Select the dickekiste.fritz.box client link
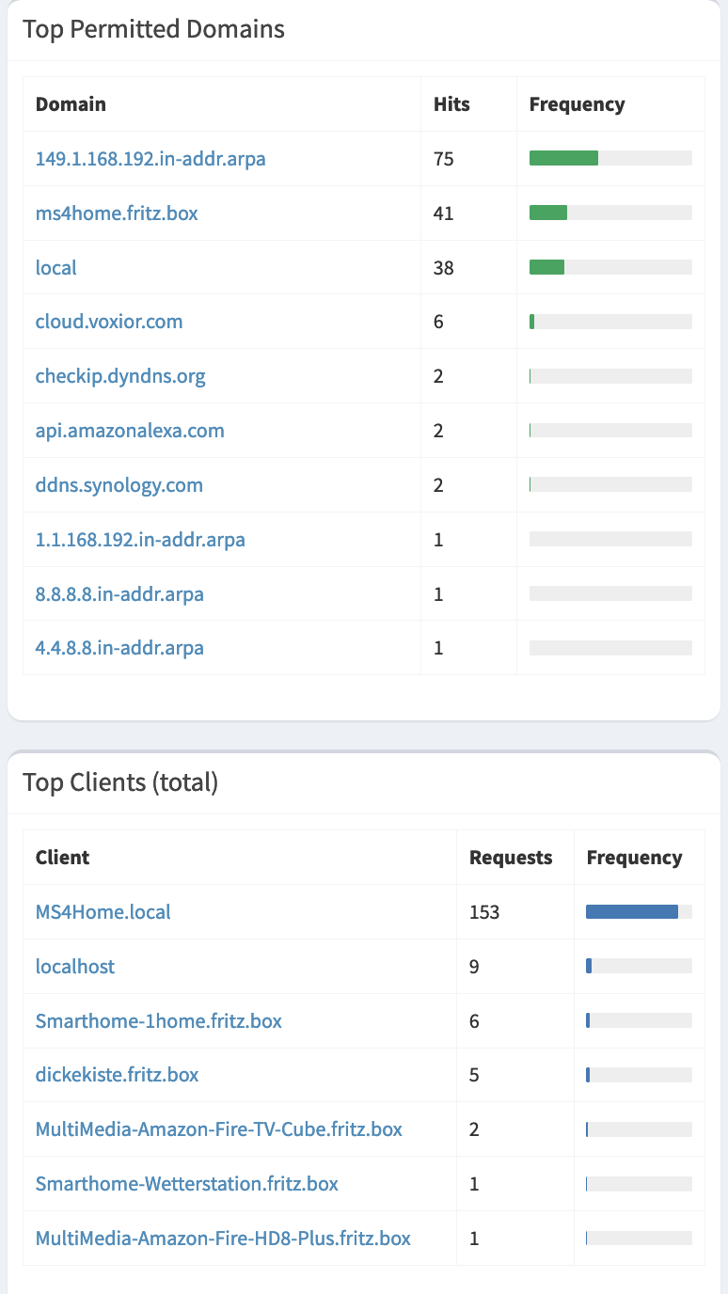 118,1075
